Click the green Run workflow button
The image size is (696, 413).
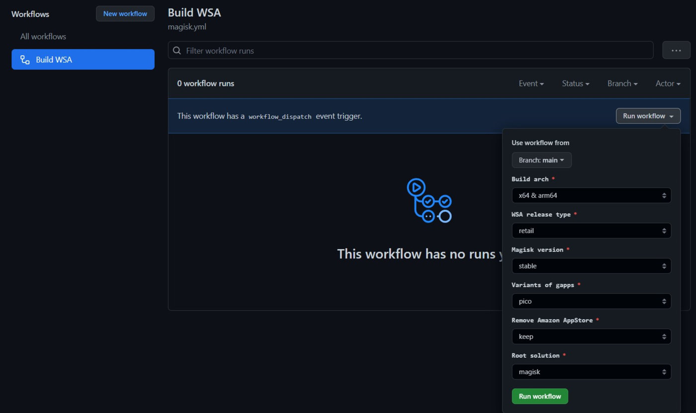540,396
